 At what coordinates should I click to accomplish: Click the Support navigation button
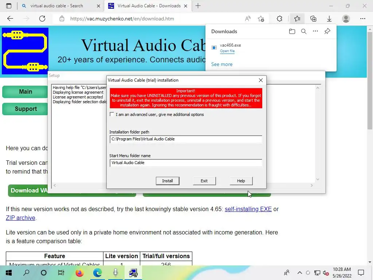pyautogui.click(x=25, y=109)
